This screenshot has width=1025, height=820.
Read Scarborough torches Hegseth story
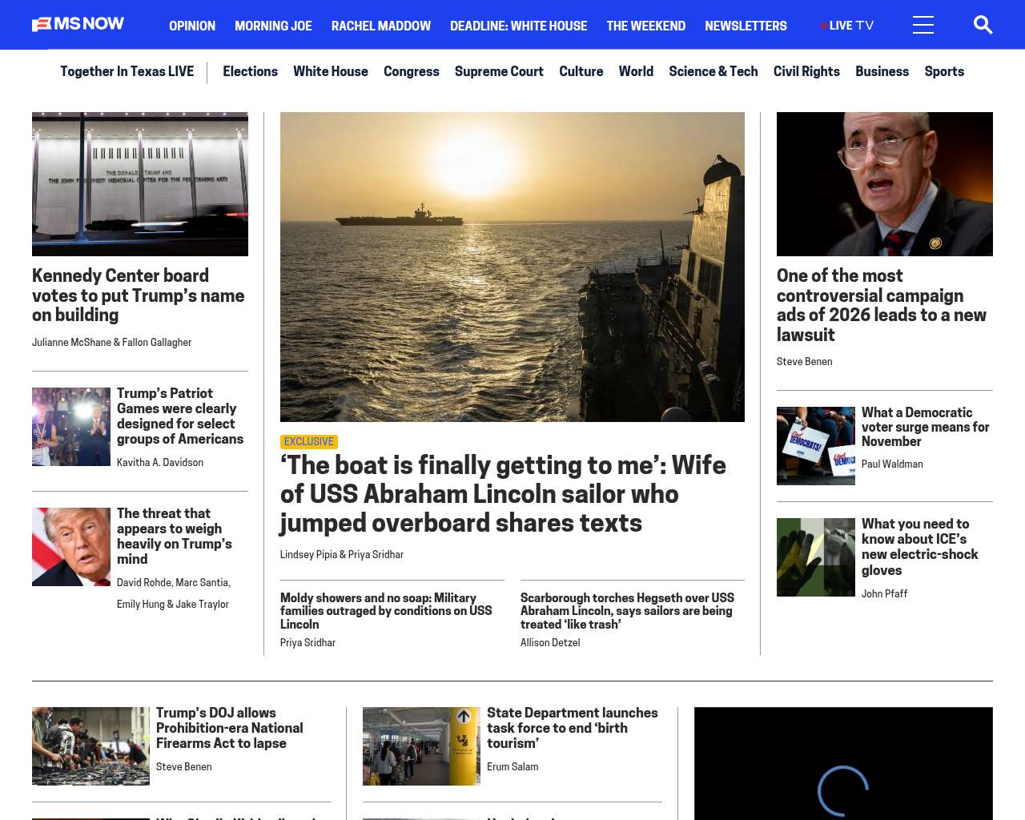point(627,611)
